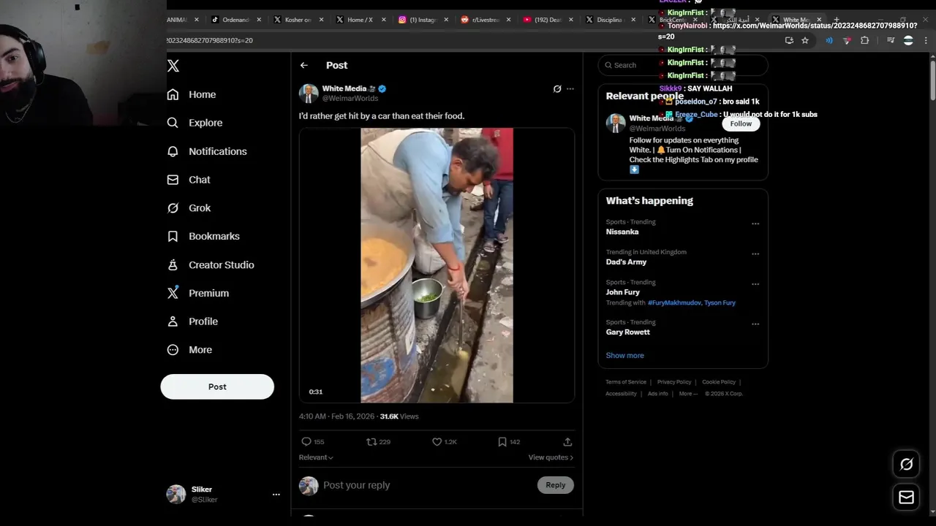Bookmark the post showing 142 bookmarks

point(502,442)
